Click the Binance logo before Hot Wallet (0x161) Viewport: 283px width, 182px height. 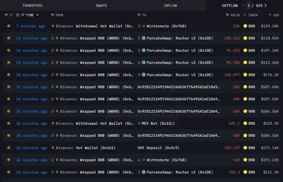tap(53, 148)
